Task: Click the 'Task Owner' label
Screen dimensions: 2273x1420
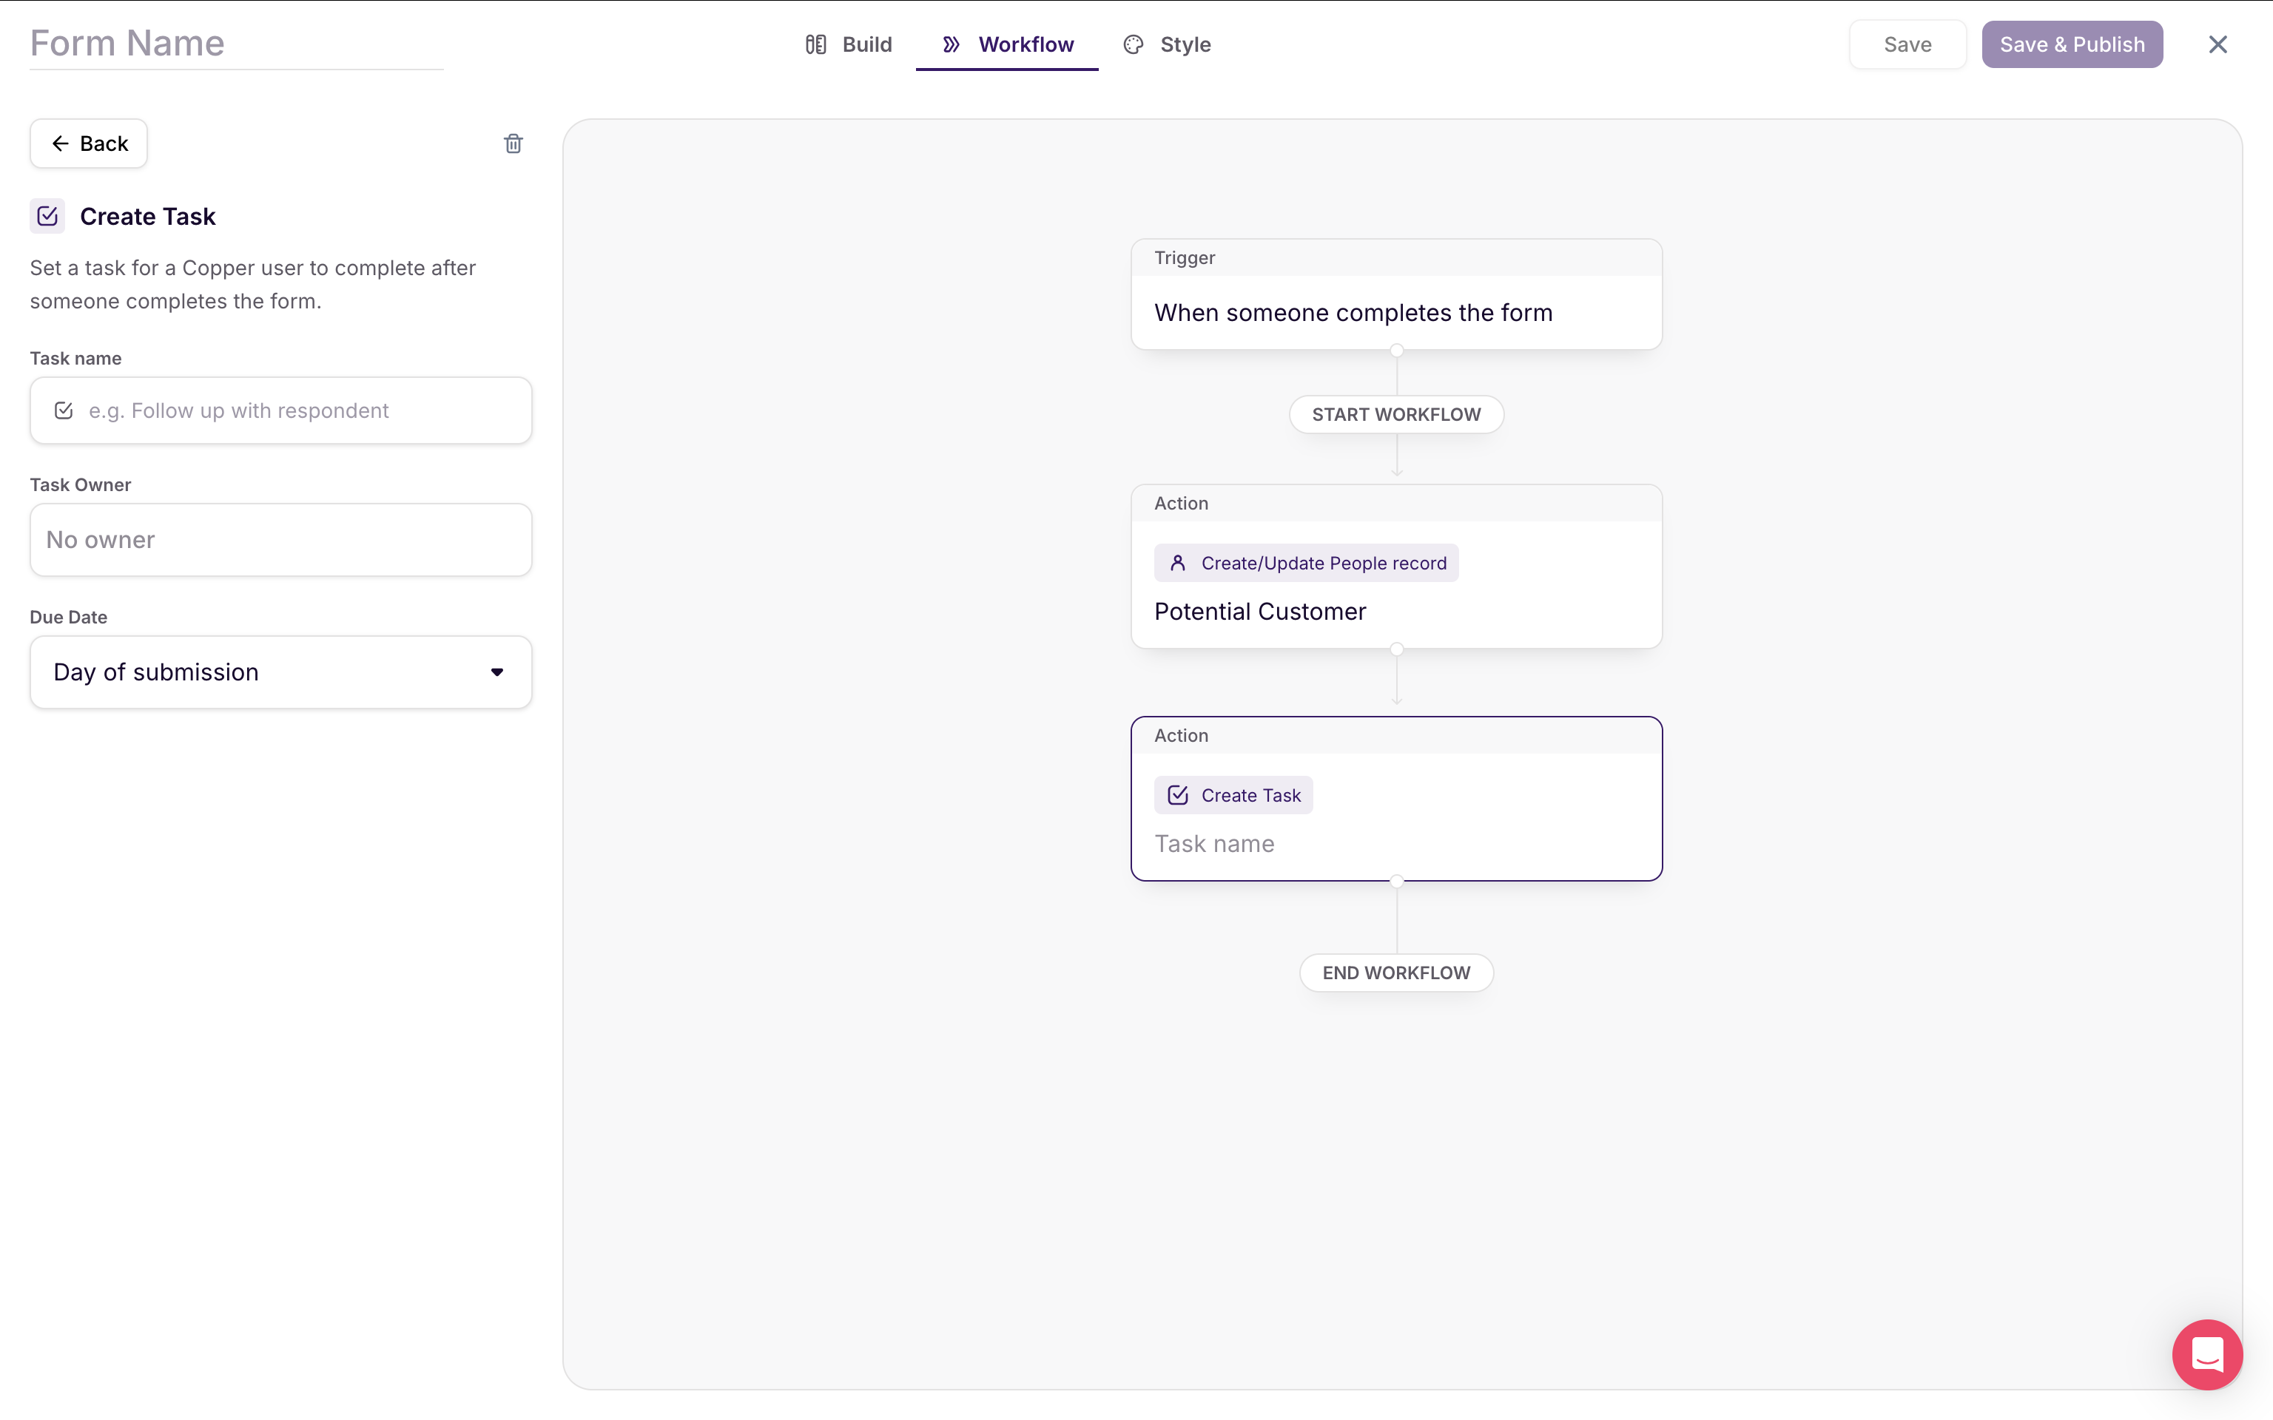Action: 81,484
